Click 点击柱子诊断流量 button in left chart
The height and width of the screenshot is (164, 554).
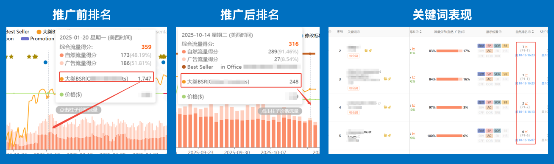pos(78,110)
